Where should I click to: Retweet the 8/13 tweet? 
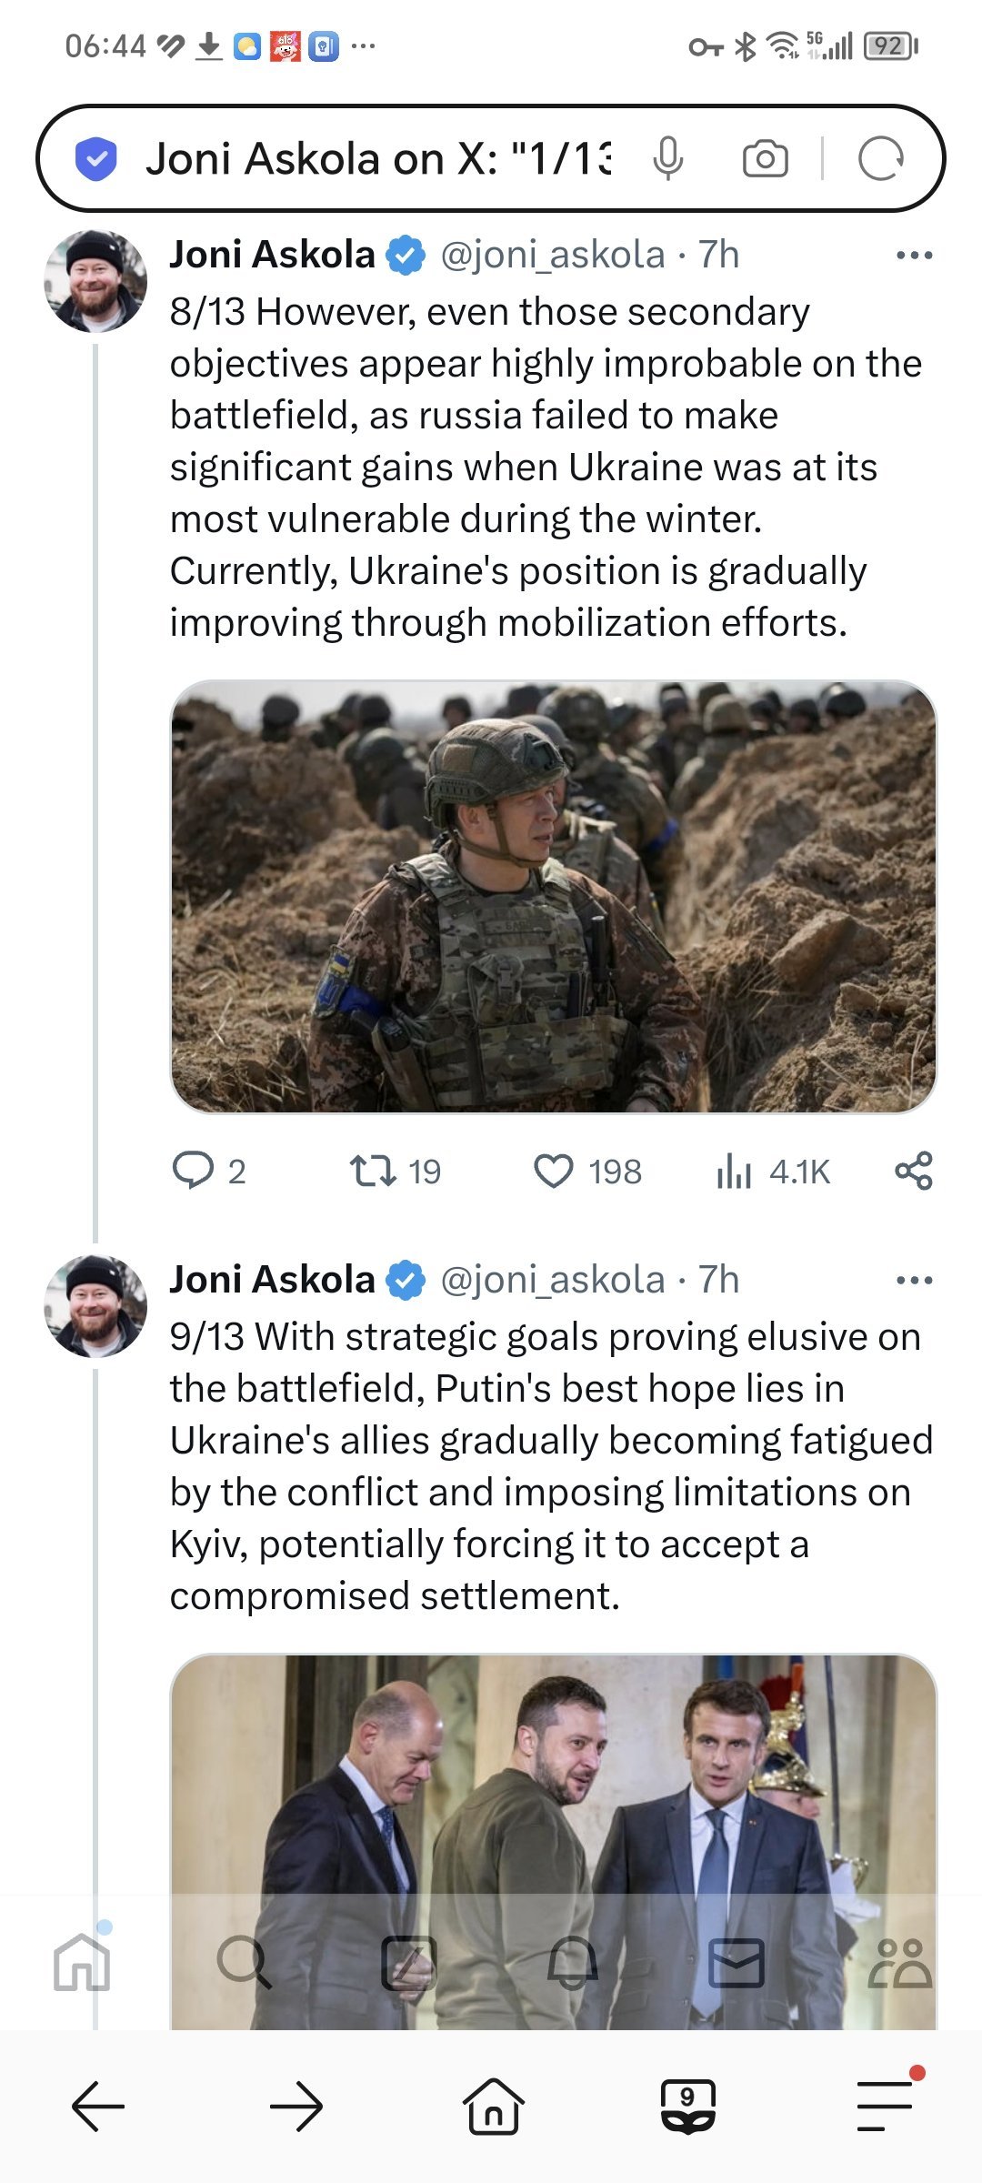(373, 1171)
